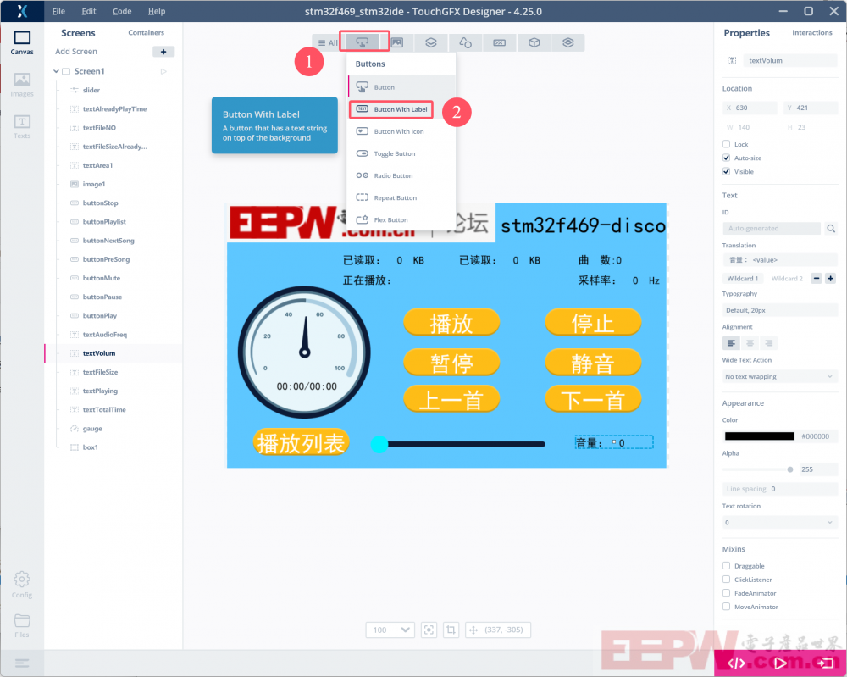847x677 pixels.
Task: Click the 播放列表 button on canvas
Action: pos(301,443)
